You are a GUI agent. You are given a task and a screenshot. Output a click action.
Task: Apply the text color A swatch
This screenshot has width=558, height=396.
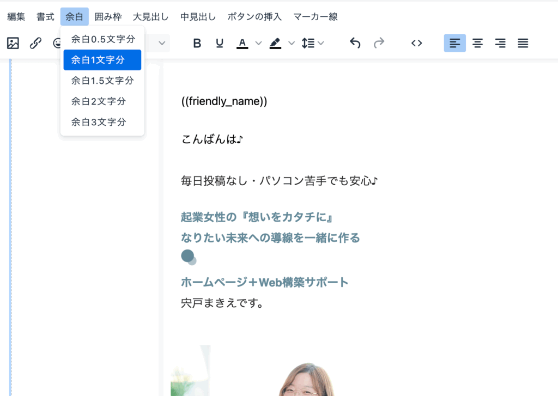tap(242, 43)
